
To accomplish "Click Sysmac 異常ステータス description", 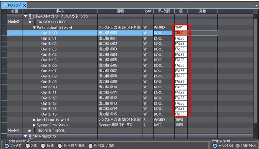I will click(x=115, y=125).
